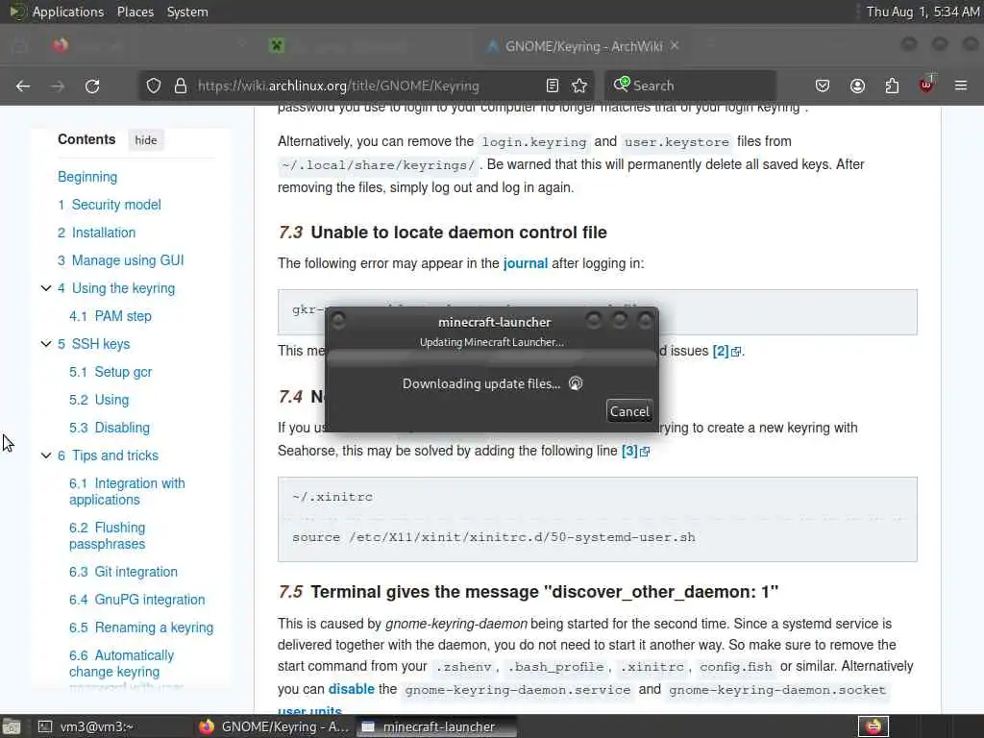Image resolution: width=984 pixels, height=738 pixels.
Task: Open 6.4 GnuPG integration link
Action: (x=136, y=600)
